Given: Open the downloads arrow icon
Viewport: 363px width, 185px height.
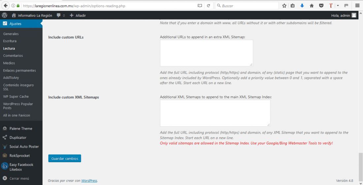Looking at the screenshot, I should click(x=302, y=6).
